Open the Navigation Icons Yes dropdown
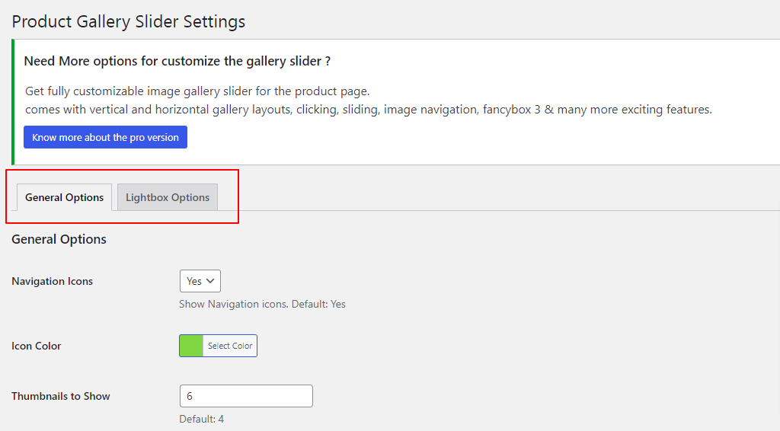The width and height of the screenshot is (780, 431). pyautogui.click(x=200, y=281)
